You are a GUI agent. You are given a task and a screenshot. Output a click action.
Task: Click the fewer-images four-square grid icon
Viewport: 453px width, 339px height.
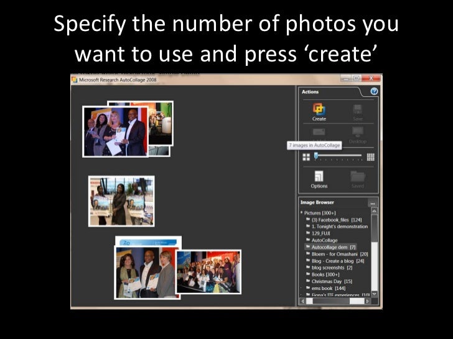306,157
